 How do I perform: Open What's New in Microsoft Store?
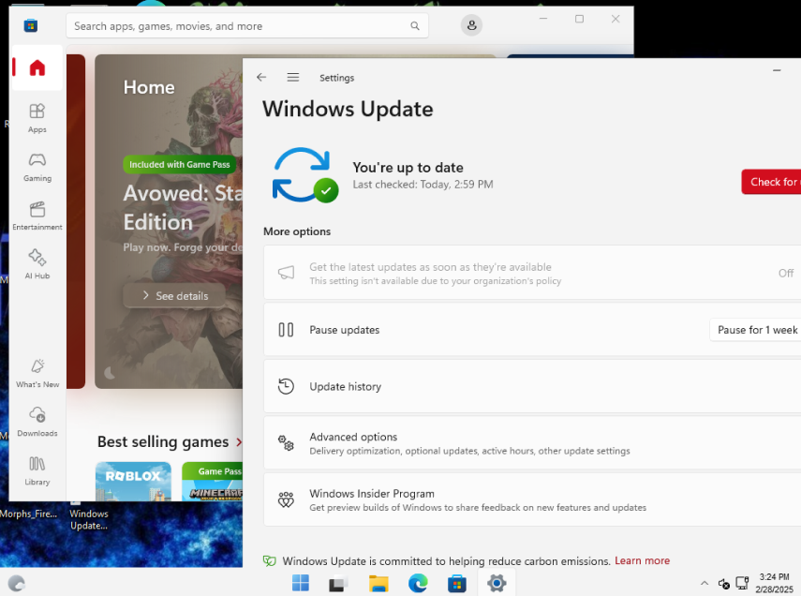point(37,374)
